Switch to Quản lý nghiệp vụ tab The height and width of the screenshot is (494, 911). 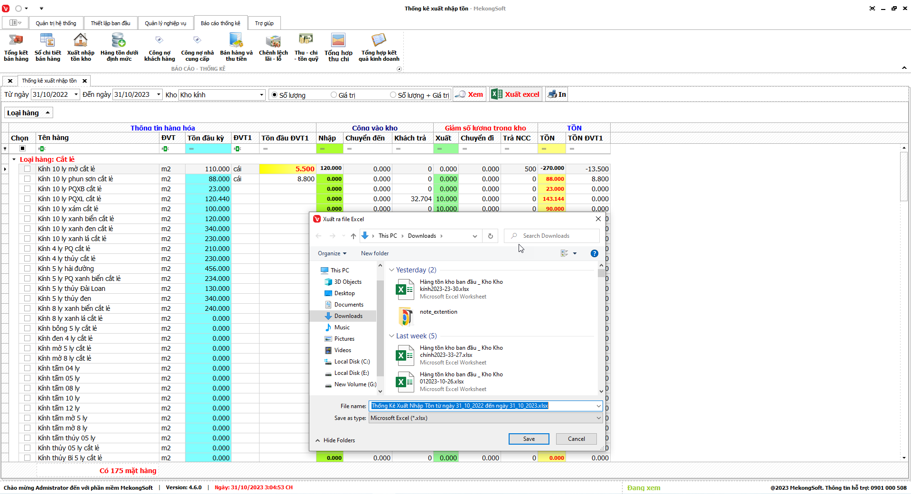[165, 23]
